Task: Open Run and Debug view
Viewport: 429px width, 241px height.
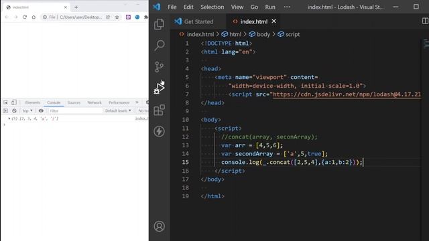Action: pos(160,88)
